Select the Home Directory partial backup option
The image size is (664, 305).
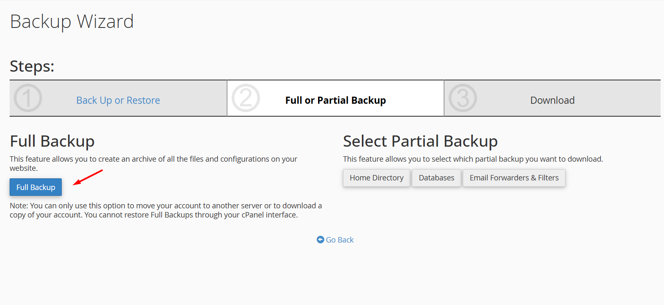tap(376, 178)
